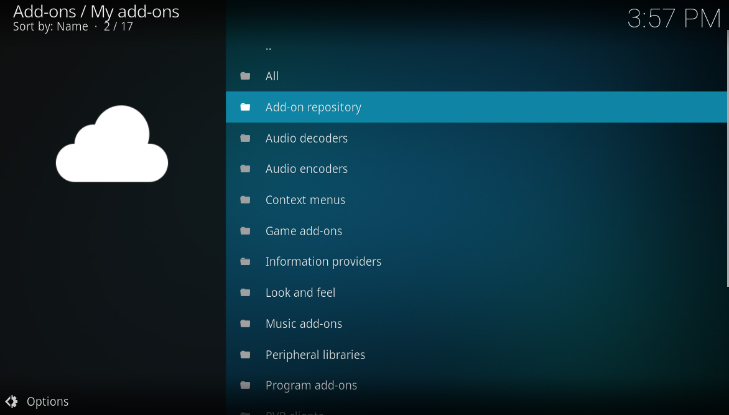Click folder icon beside Audio encoders

point(245,169)
